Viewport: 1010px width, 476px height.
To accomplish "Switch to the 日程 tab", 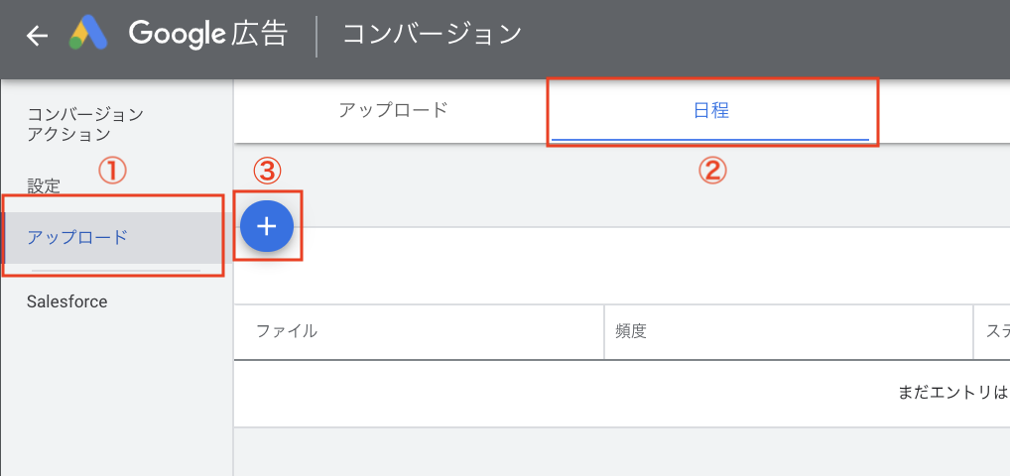I will tap(710, 111).
